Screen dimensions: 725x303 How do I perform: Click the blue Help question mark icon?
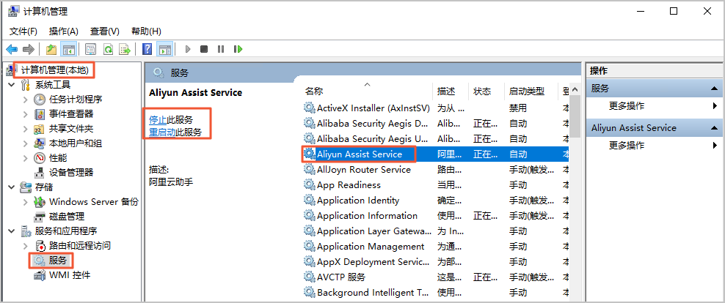click(147, 49)
